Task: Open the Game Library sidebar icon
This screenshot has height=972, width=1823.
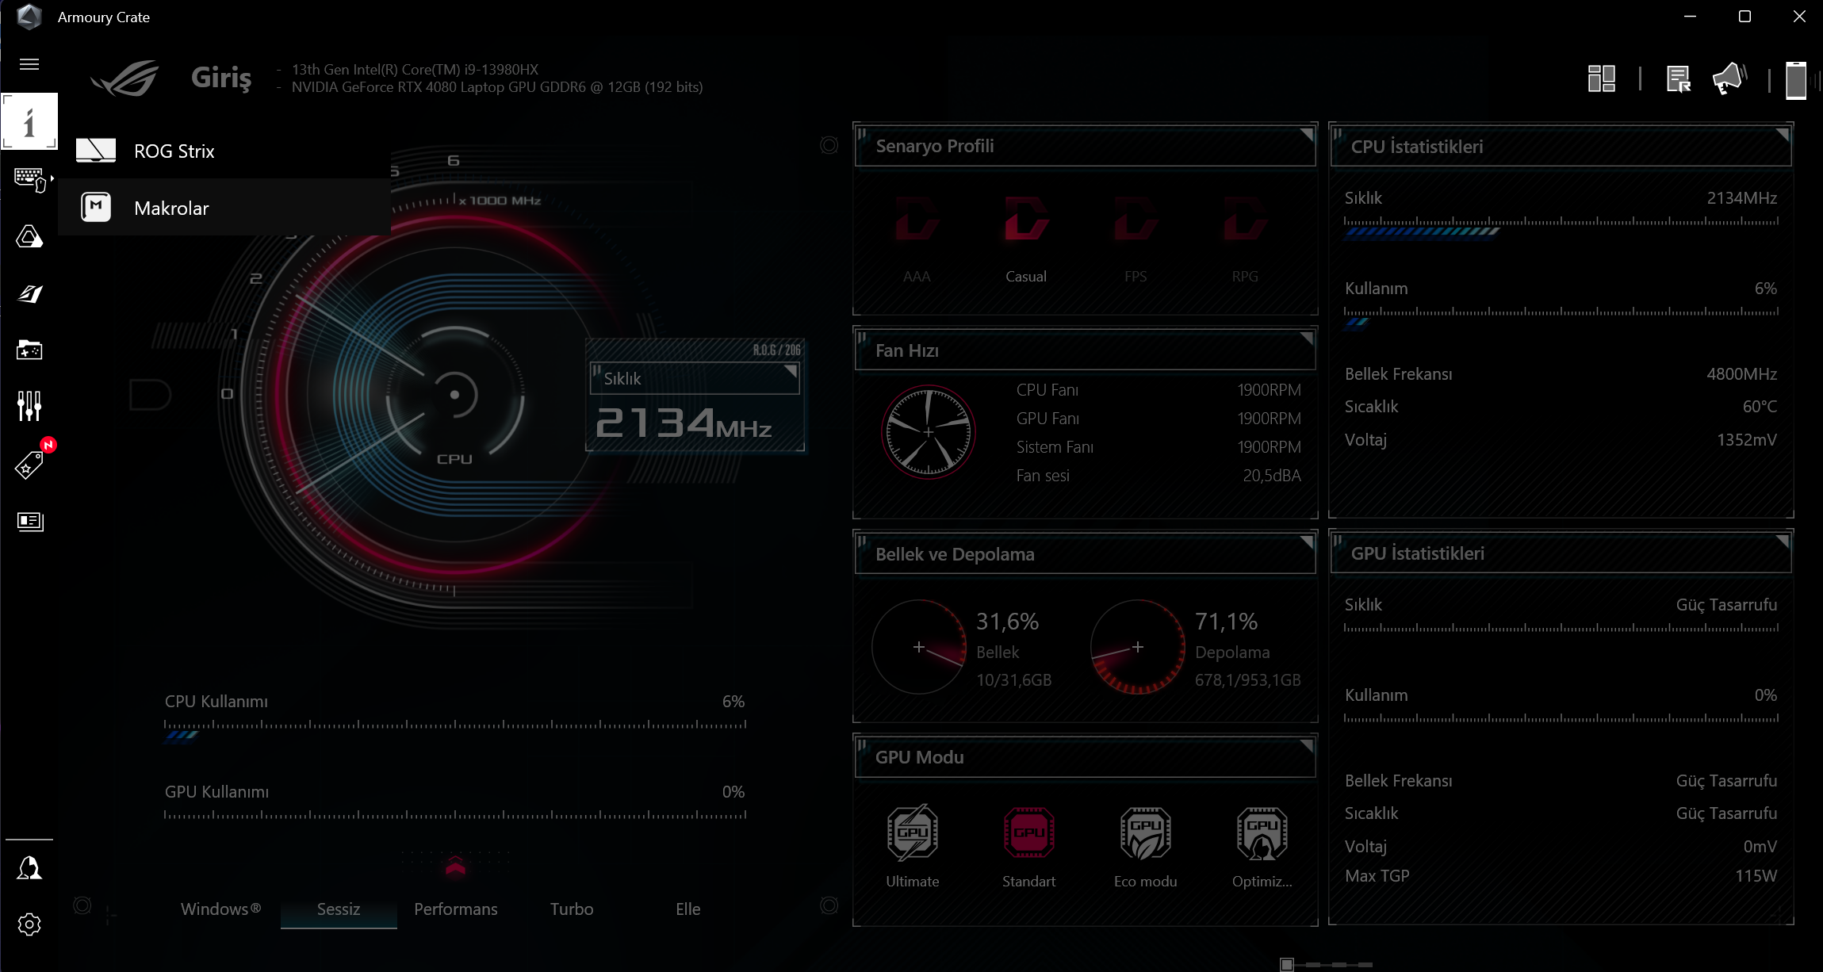Action: 29,350
